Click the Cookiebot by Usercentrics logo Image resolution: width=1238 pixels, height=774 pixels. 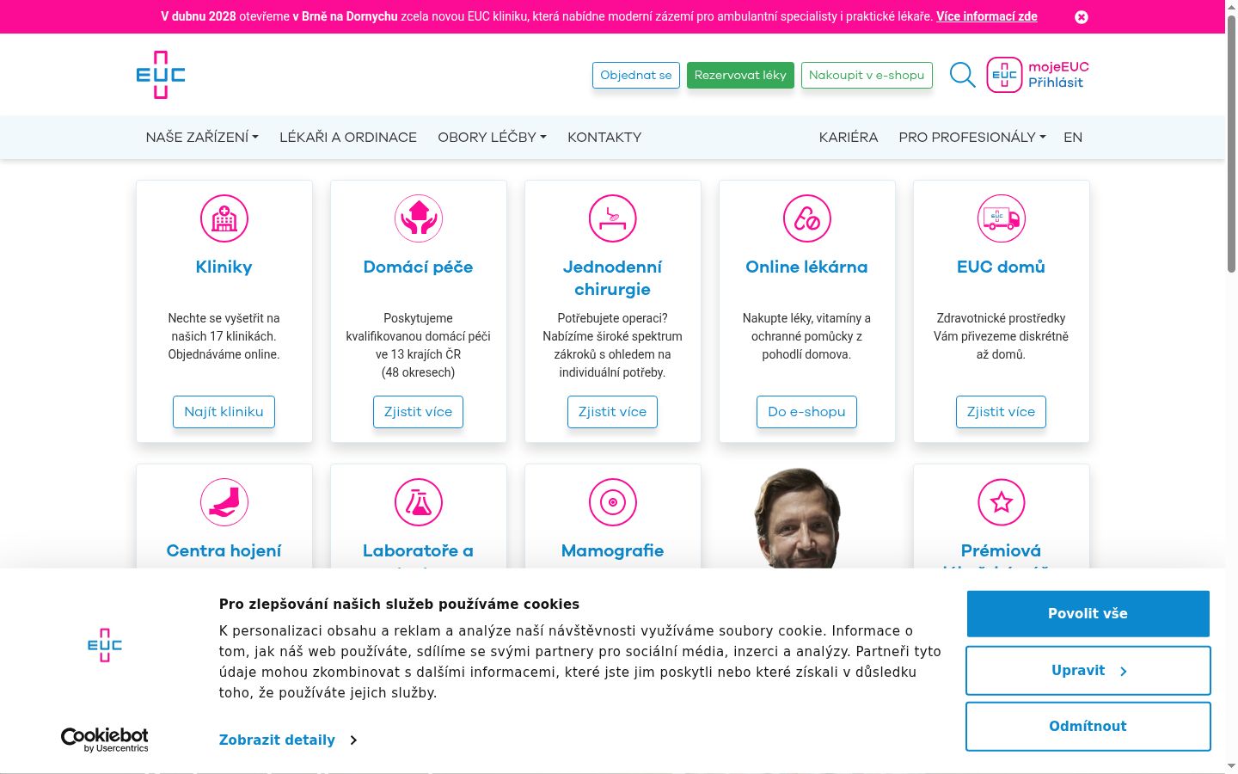point(104,740)
